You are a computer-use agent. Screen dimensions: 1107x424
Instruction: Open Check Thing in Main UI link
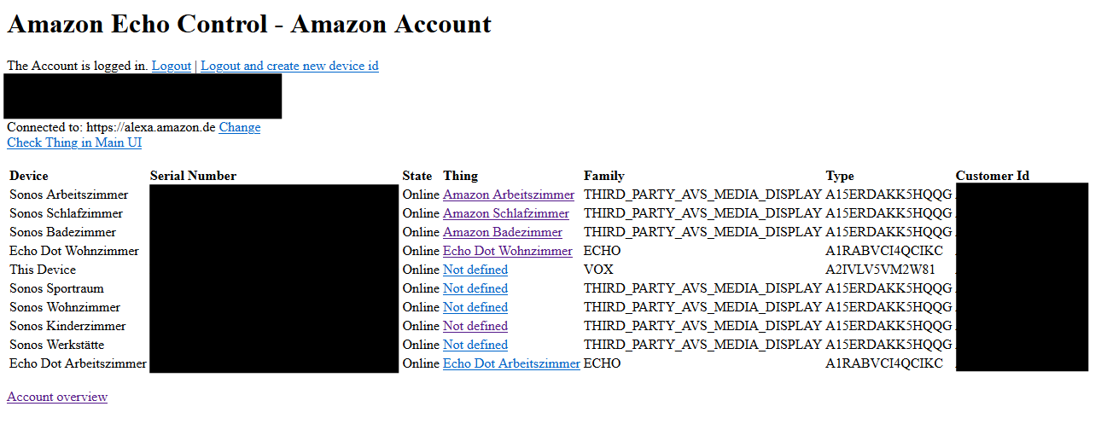pyautogui.click(x=74, y=142)
